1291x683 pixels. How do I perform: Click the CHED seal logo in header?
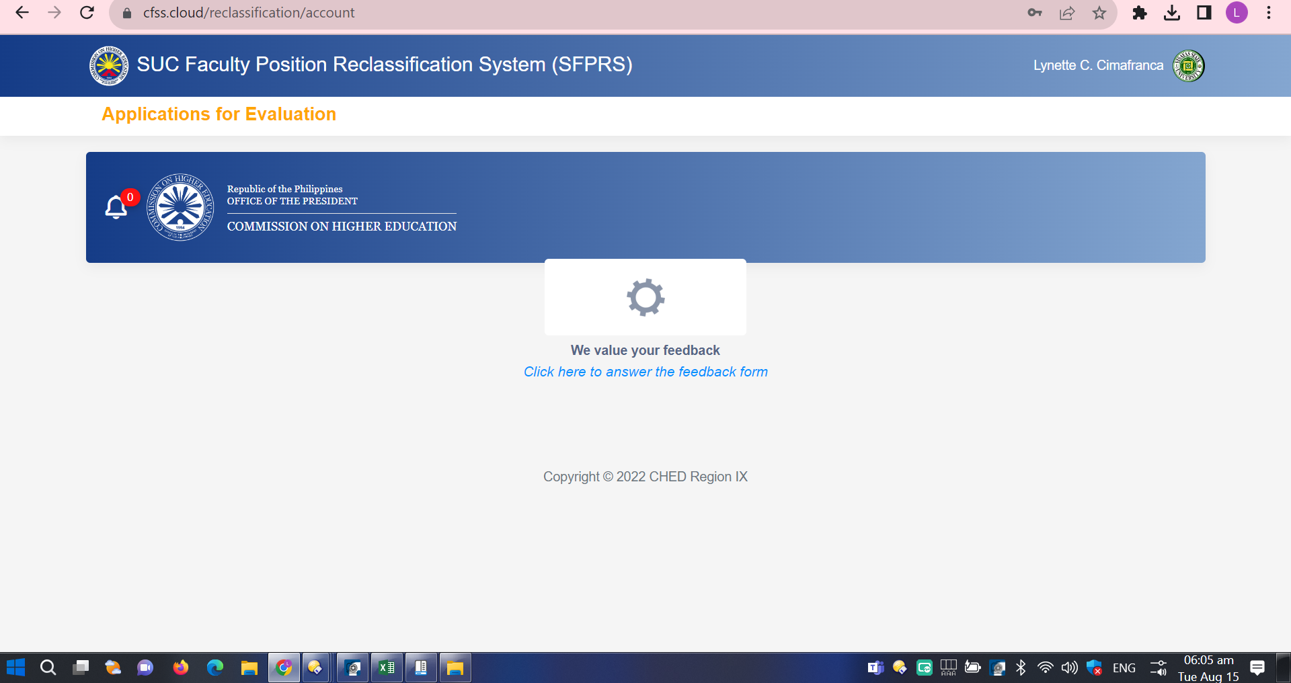point(108,65)
